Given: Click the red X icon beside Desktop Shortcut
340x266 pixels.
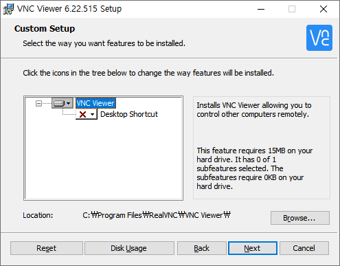Looking at the screenshot, I should click(82, 114).
